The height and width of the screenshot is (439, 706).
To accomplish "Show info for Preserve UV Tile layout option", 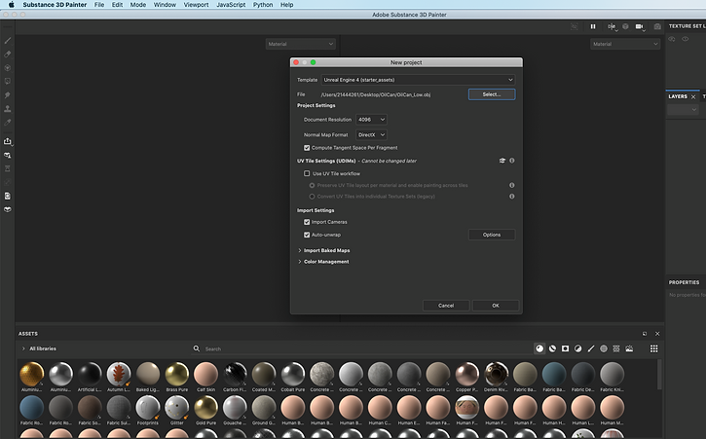I will click(x=512, y=185).
